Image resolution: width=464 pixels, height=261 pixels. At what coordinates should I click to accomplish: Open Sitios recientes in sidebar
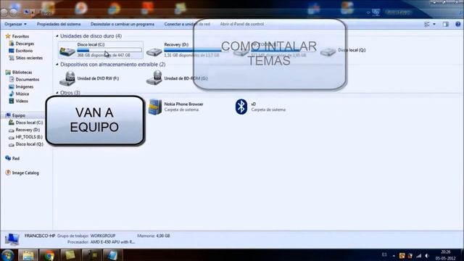coord(29,58)
